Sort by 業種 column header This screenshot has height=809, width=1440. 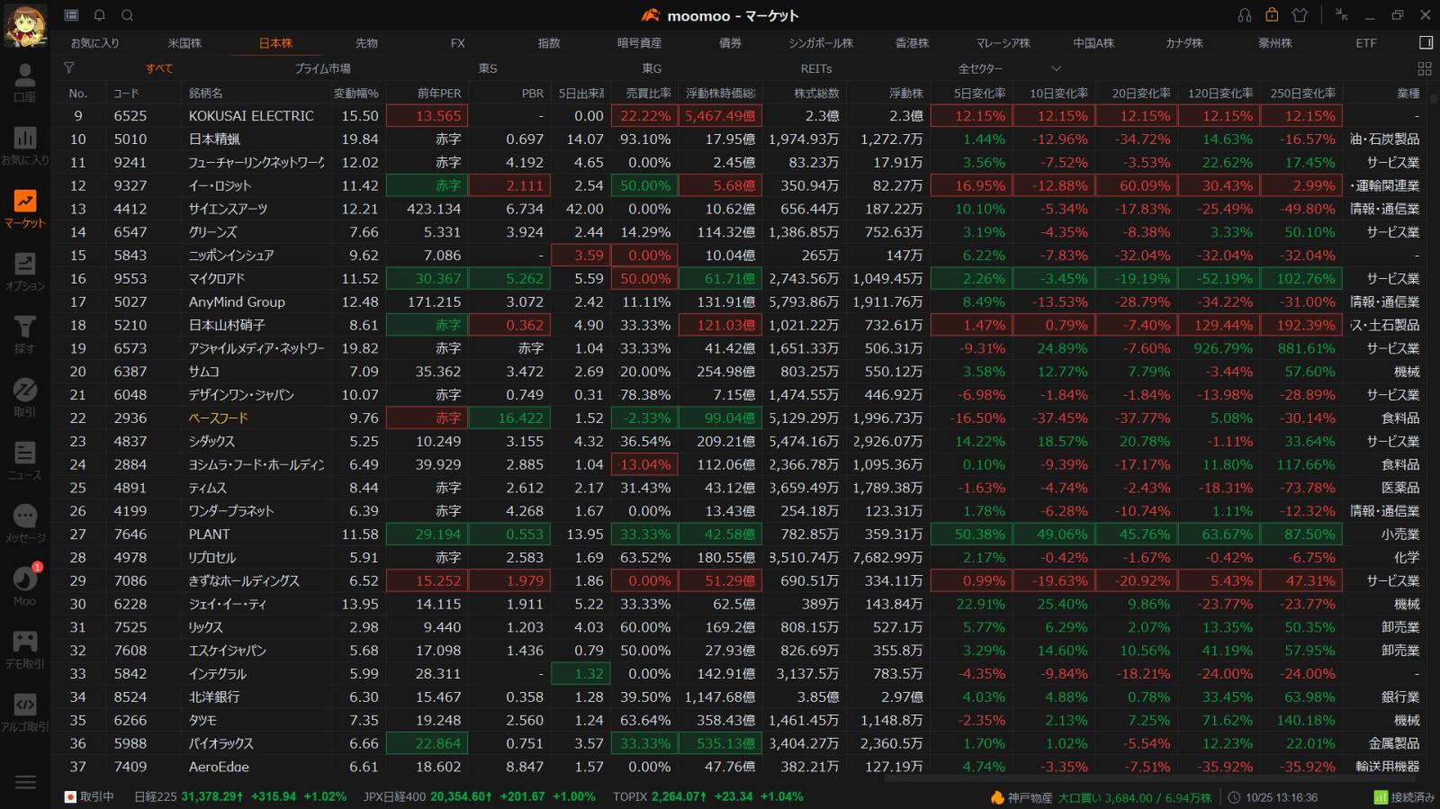pos(1408,93)
